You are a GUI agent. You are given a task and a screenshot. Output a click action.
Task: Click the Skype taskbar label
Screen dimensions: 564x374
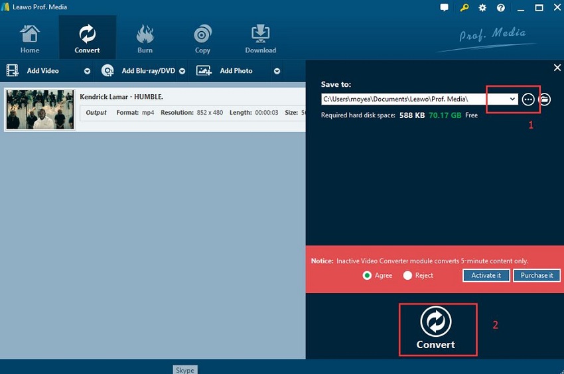[185, 370]
